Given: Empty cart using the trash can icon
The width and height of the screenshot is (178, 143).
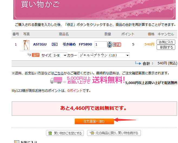Looking at the screenshot, I should click(x=50, y=133).
